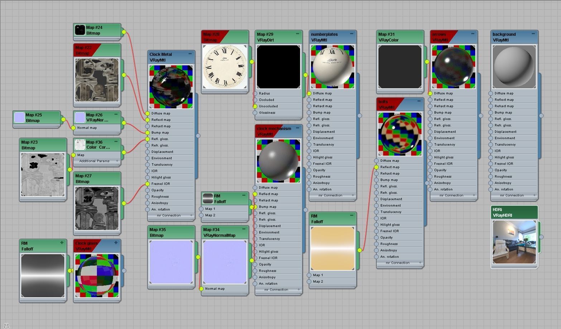Select the Map #22 Bitmap texture preview
The height and width of the screenshot is (329, 561).
coord(97,80)
